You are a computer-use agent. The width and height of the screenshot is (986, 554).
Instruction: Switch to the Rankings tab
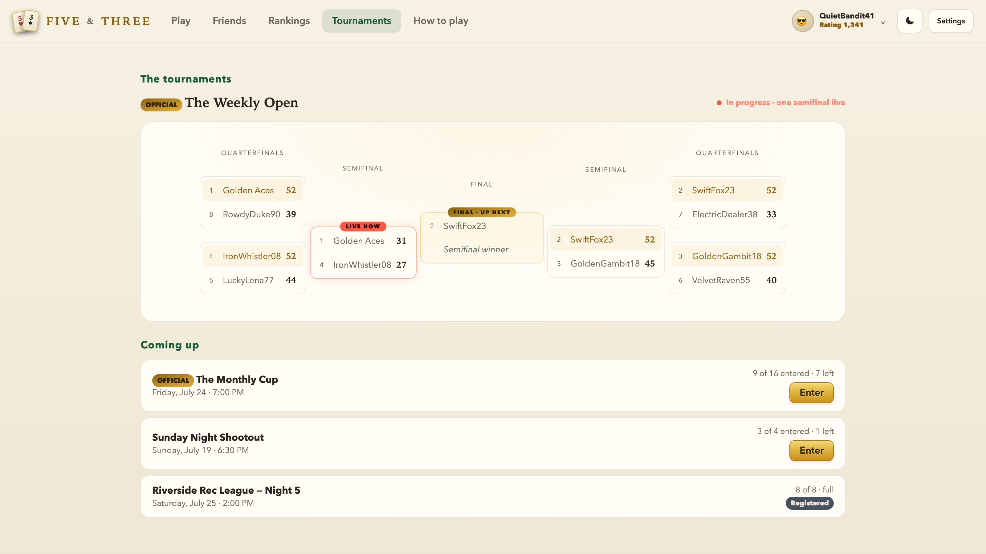(x=289, y=21)
